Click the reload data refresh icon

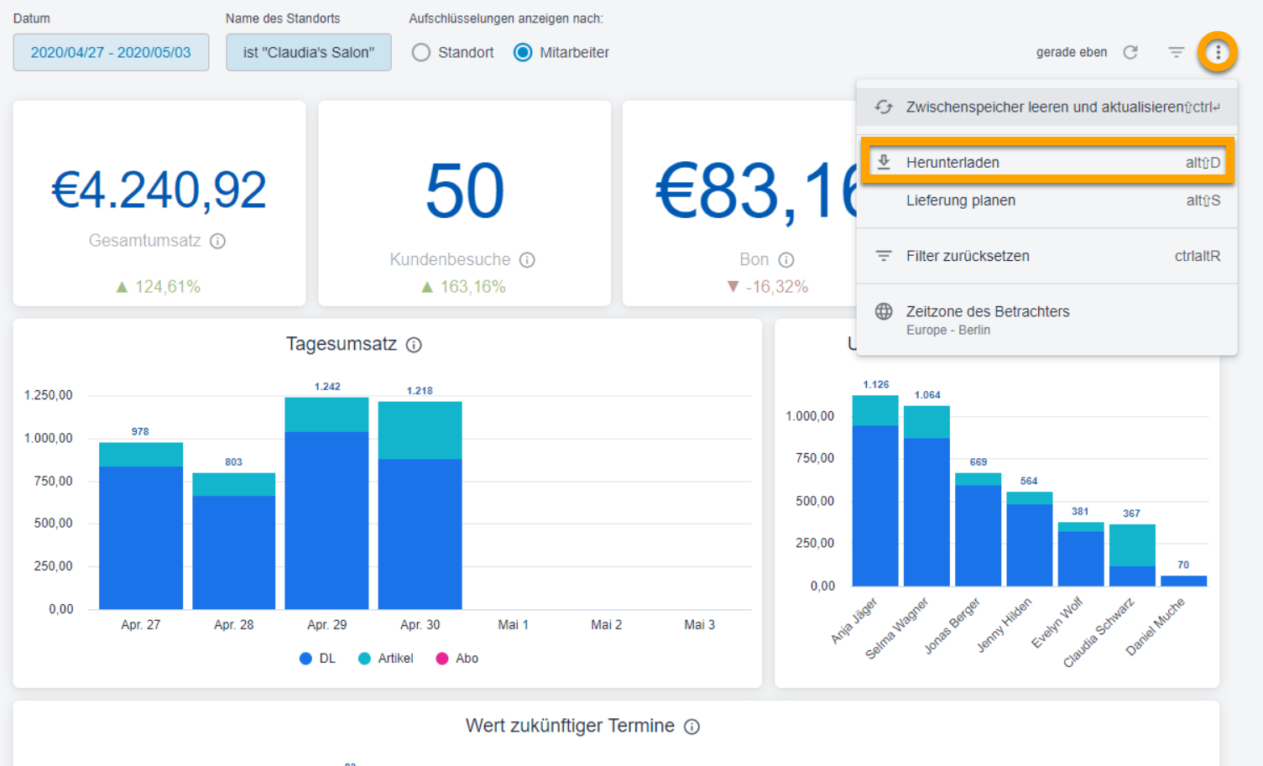click(1130, 52)
